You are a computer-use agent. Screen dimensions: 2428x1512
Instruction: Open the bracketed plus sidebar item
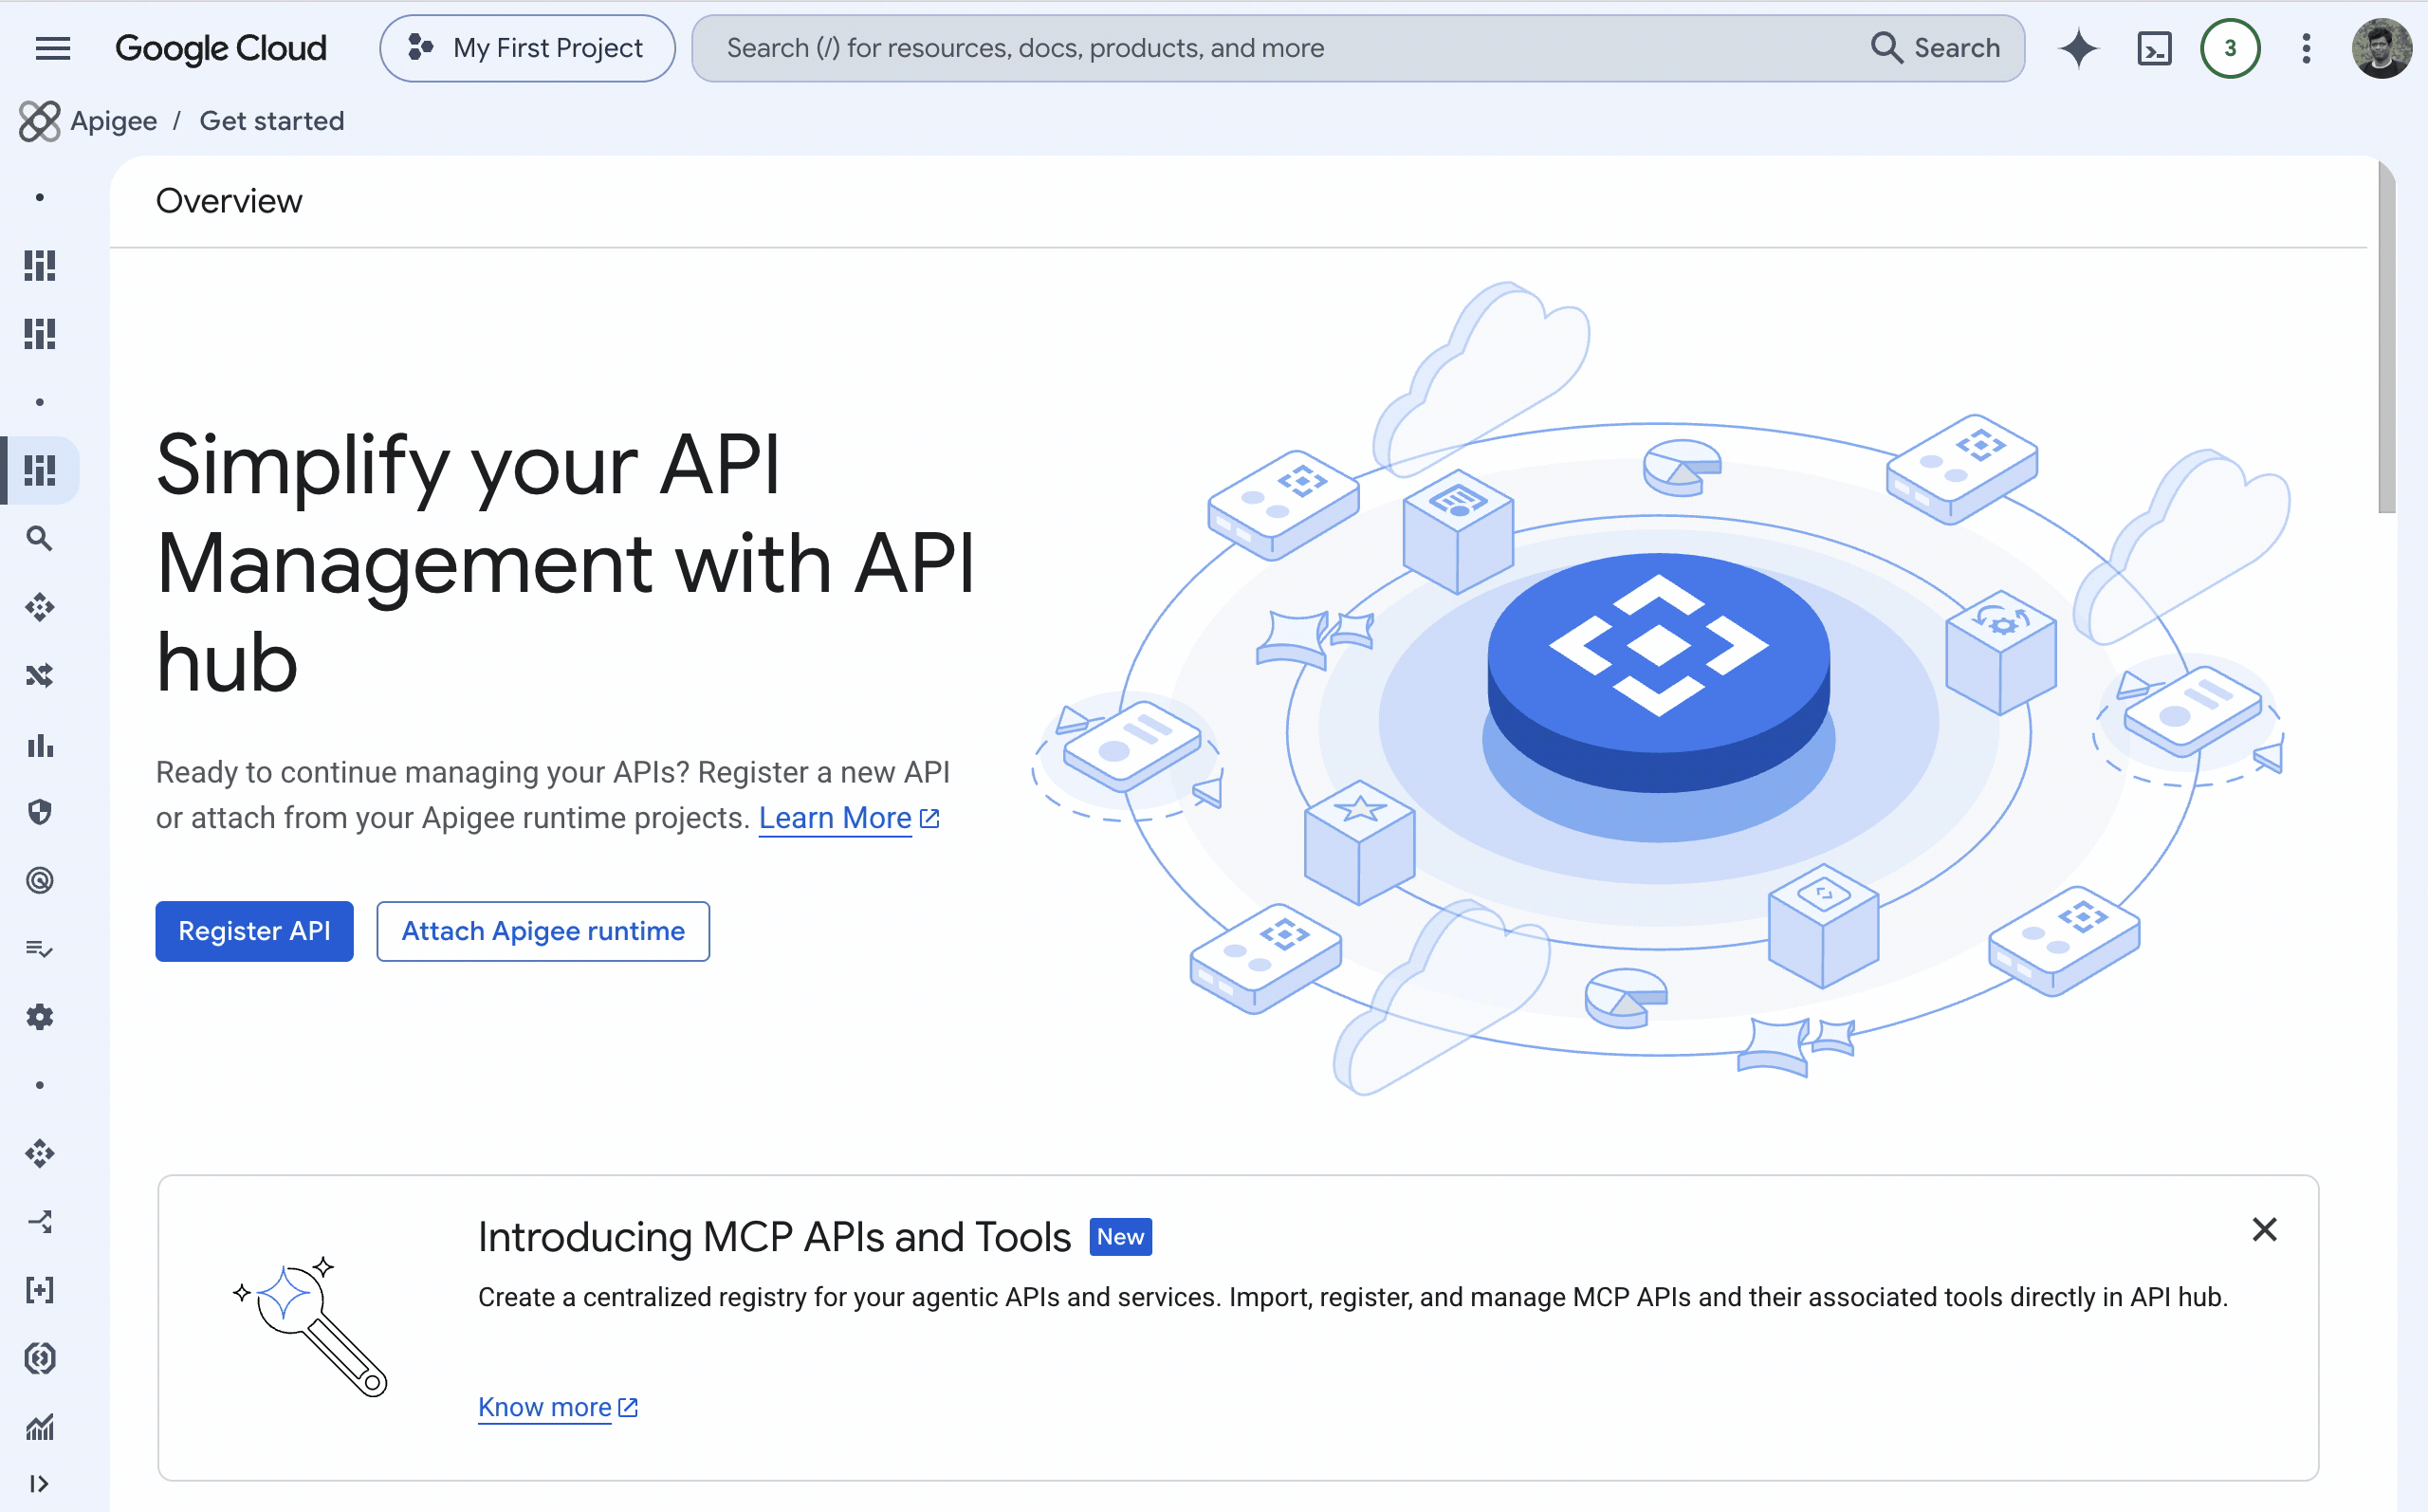click(x=40, y=1289)
